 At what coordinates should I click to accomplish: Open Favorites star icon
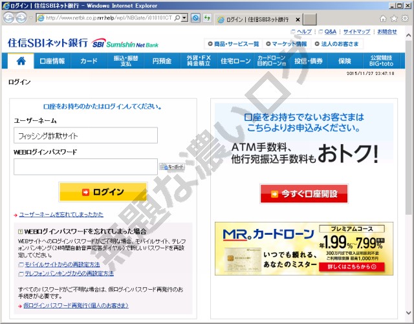(394, 19)
